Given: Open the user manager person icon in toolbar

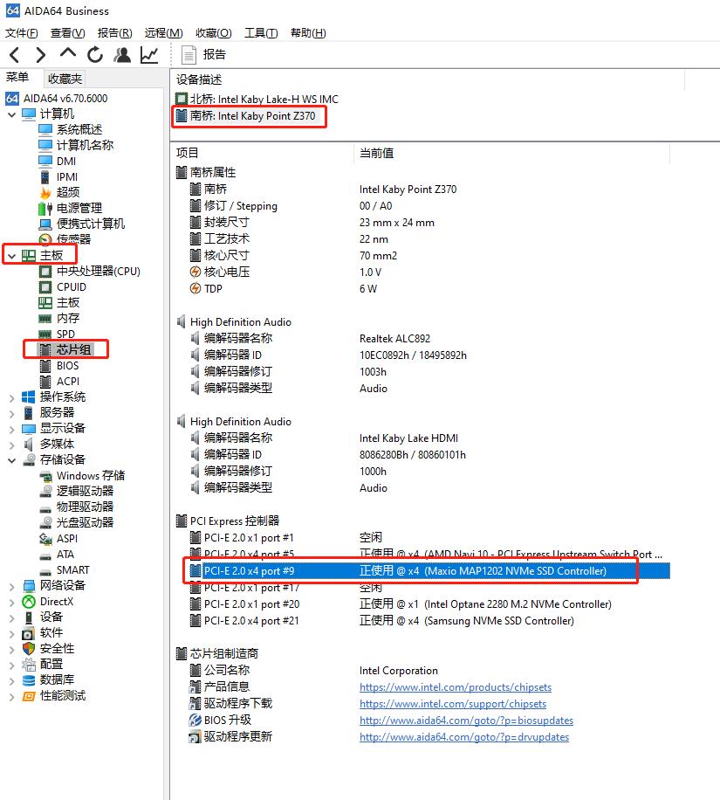Looking at the screenshot, I should 122,55.
